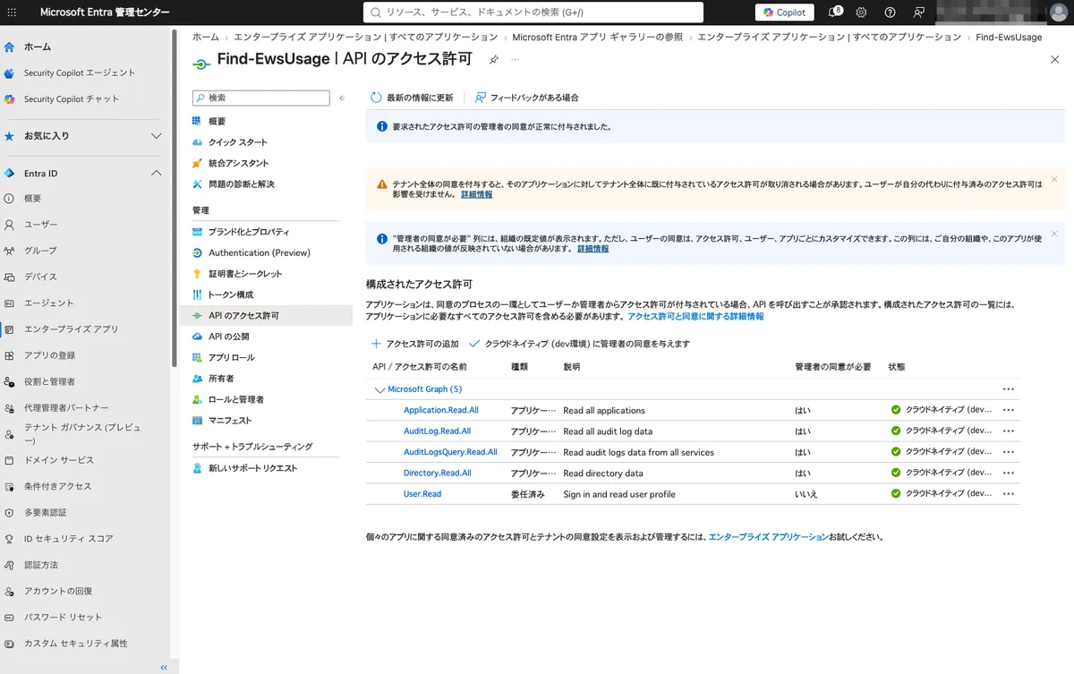Image resolution: width=1074 pixels, height=674 pixels.
Task: Collapse the お気に入り section chevron
Action: point(156,136)
